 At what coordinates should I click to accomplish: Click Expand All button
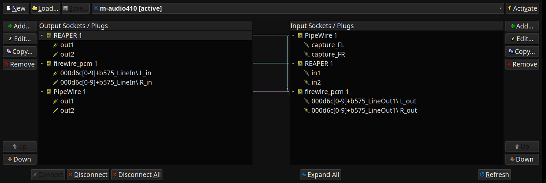pos(320,175)
